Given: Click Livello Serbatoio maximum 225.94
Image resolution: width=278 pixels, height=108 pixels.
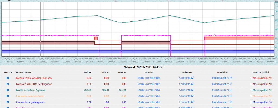Looking at the screenshot, I should (122, 90).
